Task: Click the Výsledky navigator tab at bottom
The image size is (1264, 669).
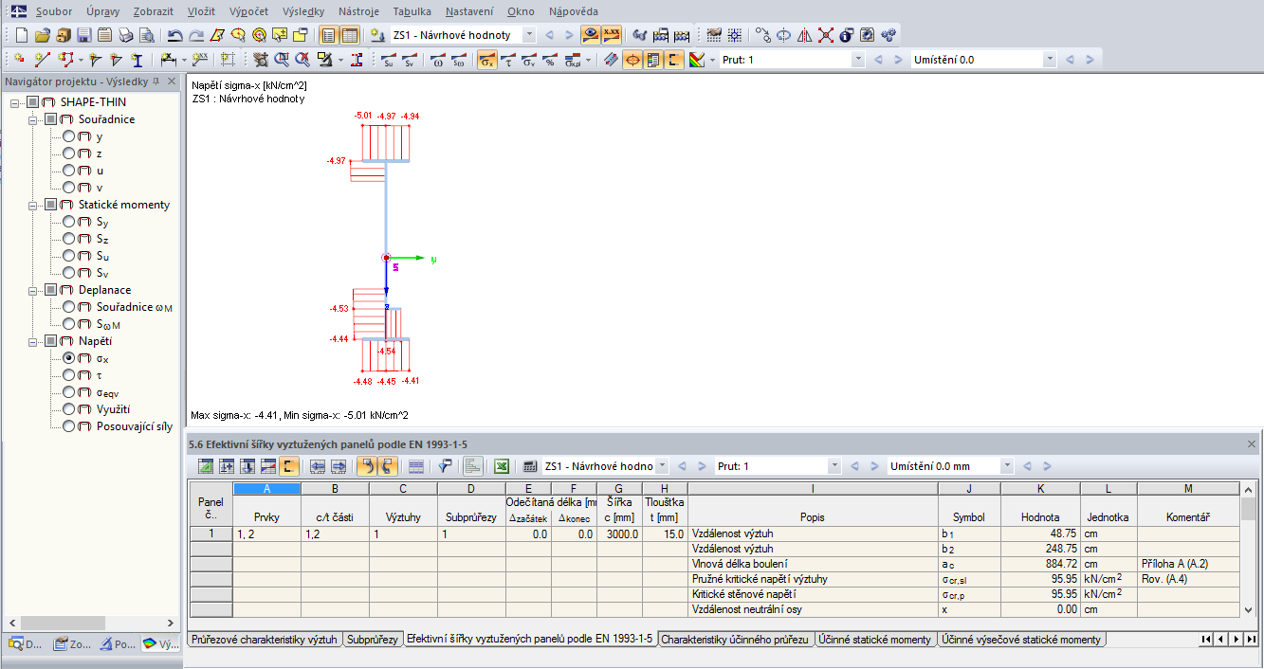Action: tap(162, 644)
